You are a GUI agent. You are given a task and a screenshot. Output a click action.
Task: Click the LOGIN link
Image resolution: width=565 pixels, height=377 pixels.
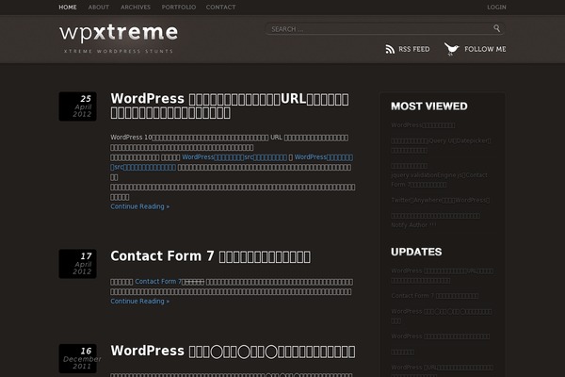tap(496, 8)
